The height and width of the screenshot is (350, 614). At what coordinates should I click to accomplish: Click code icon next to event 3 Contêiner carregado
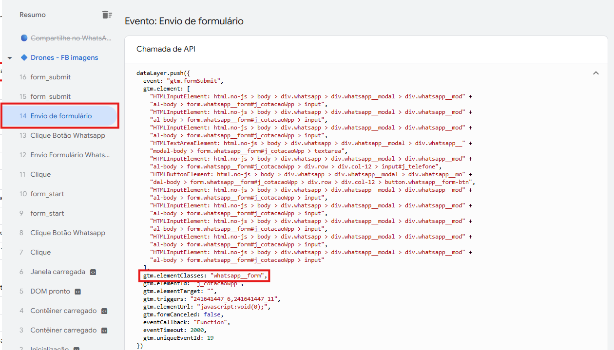pos(104,331)
